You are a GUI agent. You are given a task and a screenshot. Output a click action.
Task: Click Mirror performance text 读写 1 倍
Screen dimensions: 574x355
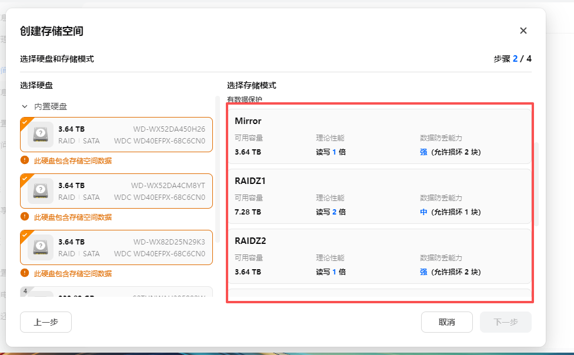pyautogui.click(x=331, y=152)
